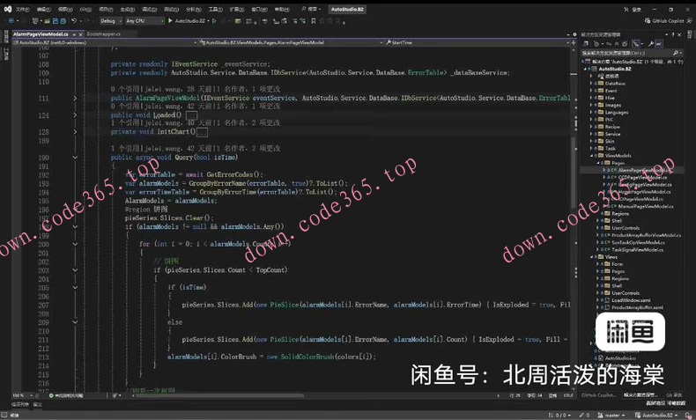Click the green Start debugging arrow
The height and width of the screenshot is (420, 696).
[x=170, y=21]
